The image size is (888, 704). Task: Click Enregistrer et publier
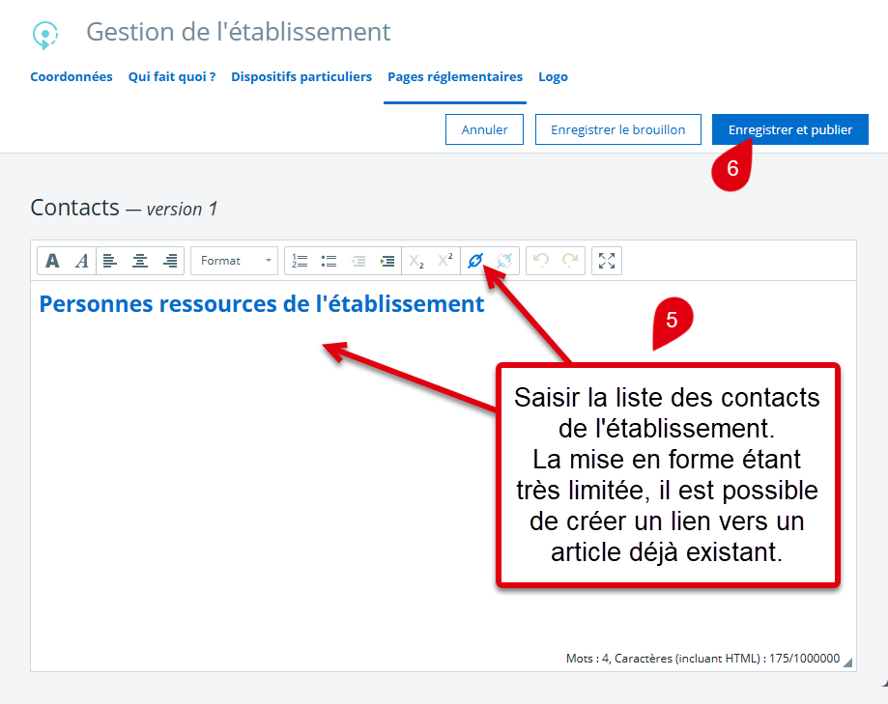(790, 129)
